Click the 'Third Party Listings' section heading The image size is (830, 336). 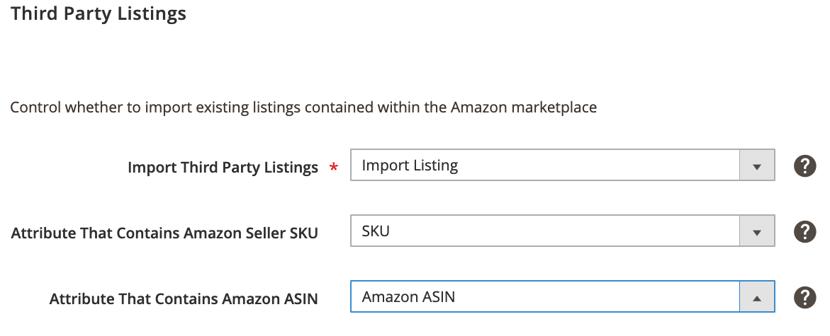click(99, 13)
